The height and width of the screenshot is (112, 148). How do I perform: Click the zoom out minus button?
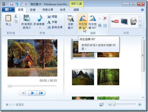click(110, 104)
